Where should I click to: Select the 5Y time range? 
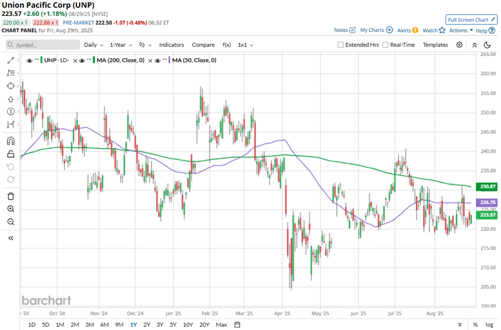pos(173,325)
